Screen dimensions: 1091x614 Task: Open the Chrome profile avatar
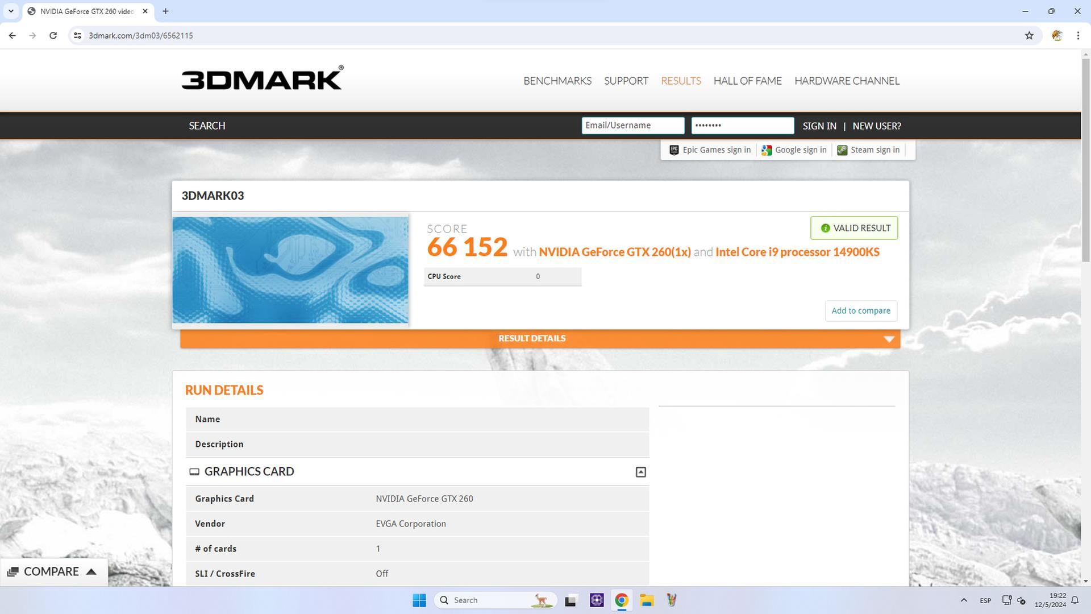[x=1057, y=35]
